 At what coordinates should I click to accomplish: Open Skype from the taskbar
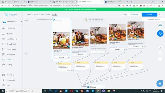(93, 91)
